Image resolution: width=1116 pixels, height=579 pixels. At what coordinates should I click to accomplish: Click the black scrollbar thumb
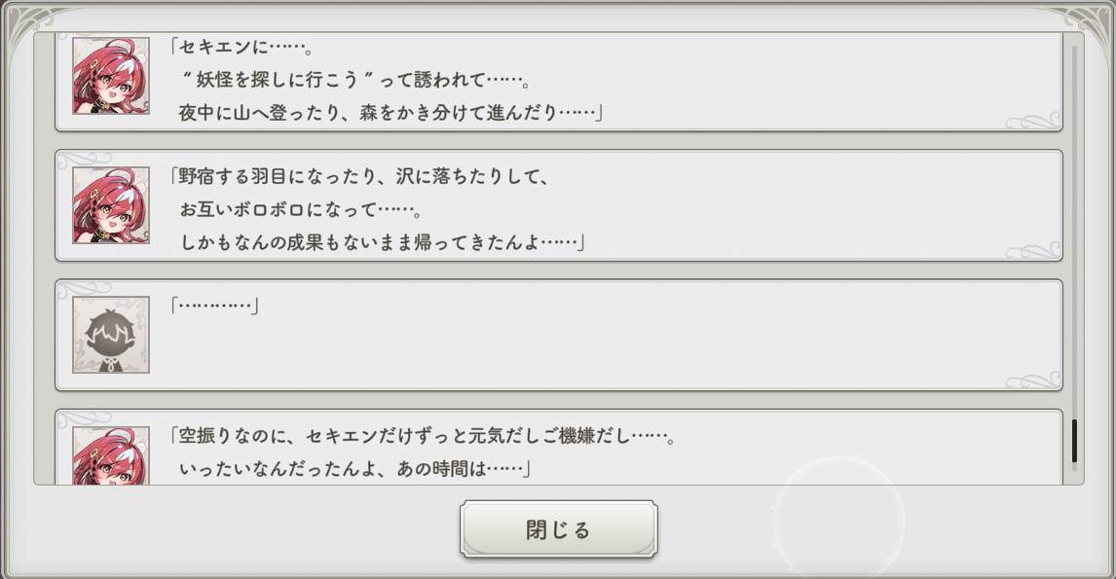[x=1074, y=441]
